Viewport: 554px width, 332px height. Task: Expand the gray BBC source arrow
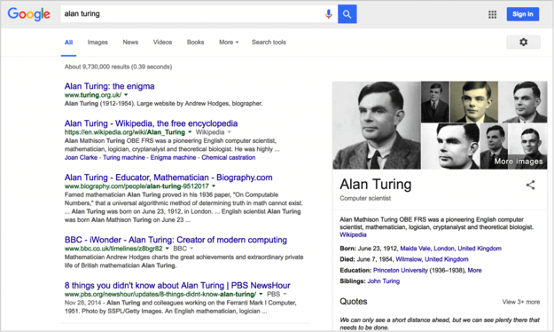tap(191, 249)
